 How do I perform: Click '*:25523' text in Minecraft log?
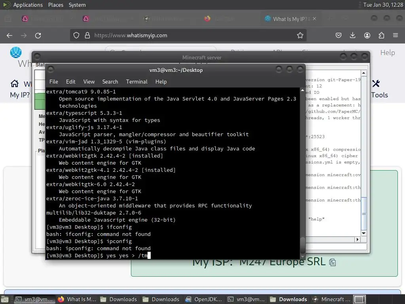click(315, 137)
